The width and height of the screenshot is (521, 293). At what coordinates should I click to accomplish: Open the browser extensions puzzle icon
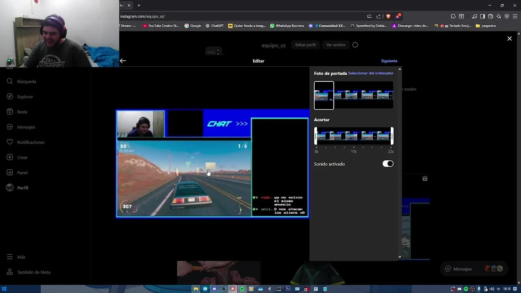453,16
